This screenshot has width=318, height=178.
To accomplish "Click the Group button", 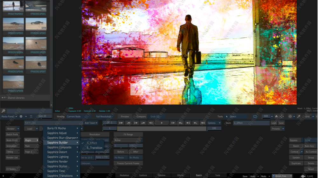I will 311,158.
